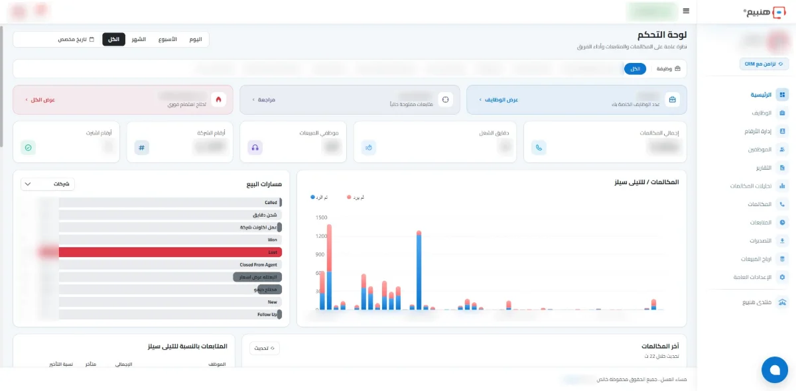
Task: Switch to the الأسبوع period tab
Action: [x=168, y=40]
